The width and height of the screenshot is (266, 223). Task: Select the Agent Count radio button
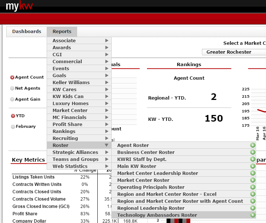[12, 77]
